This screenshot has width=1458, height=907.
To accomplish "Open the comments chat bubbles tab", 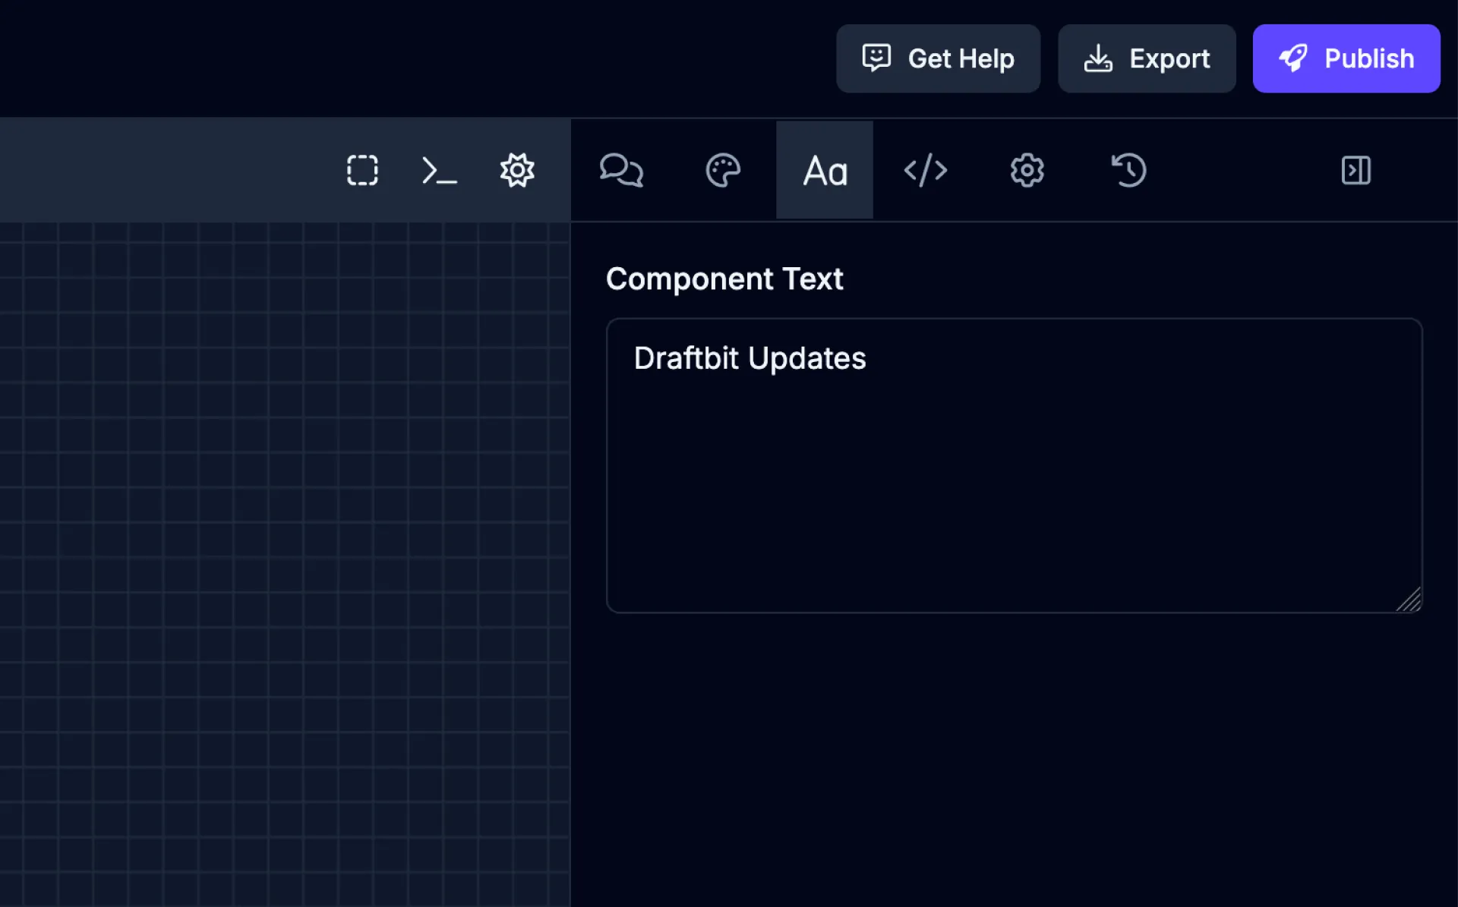I will point(621,170).
